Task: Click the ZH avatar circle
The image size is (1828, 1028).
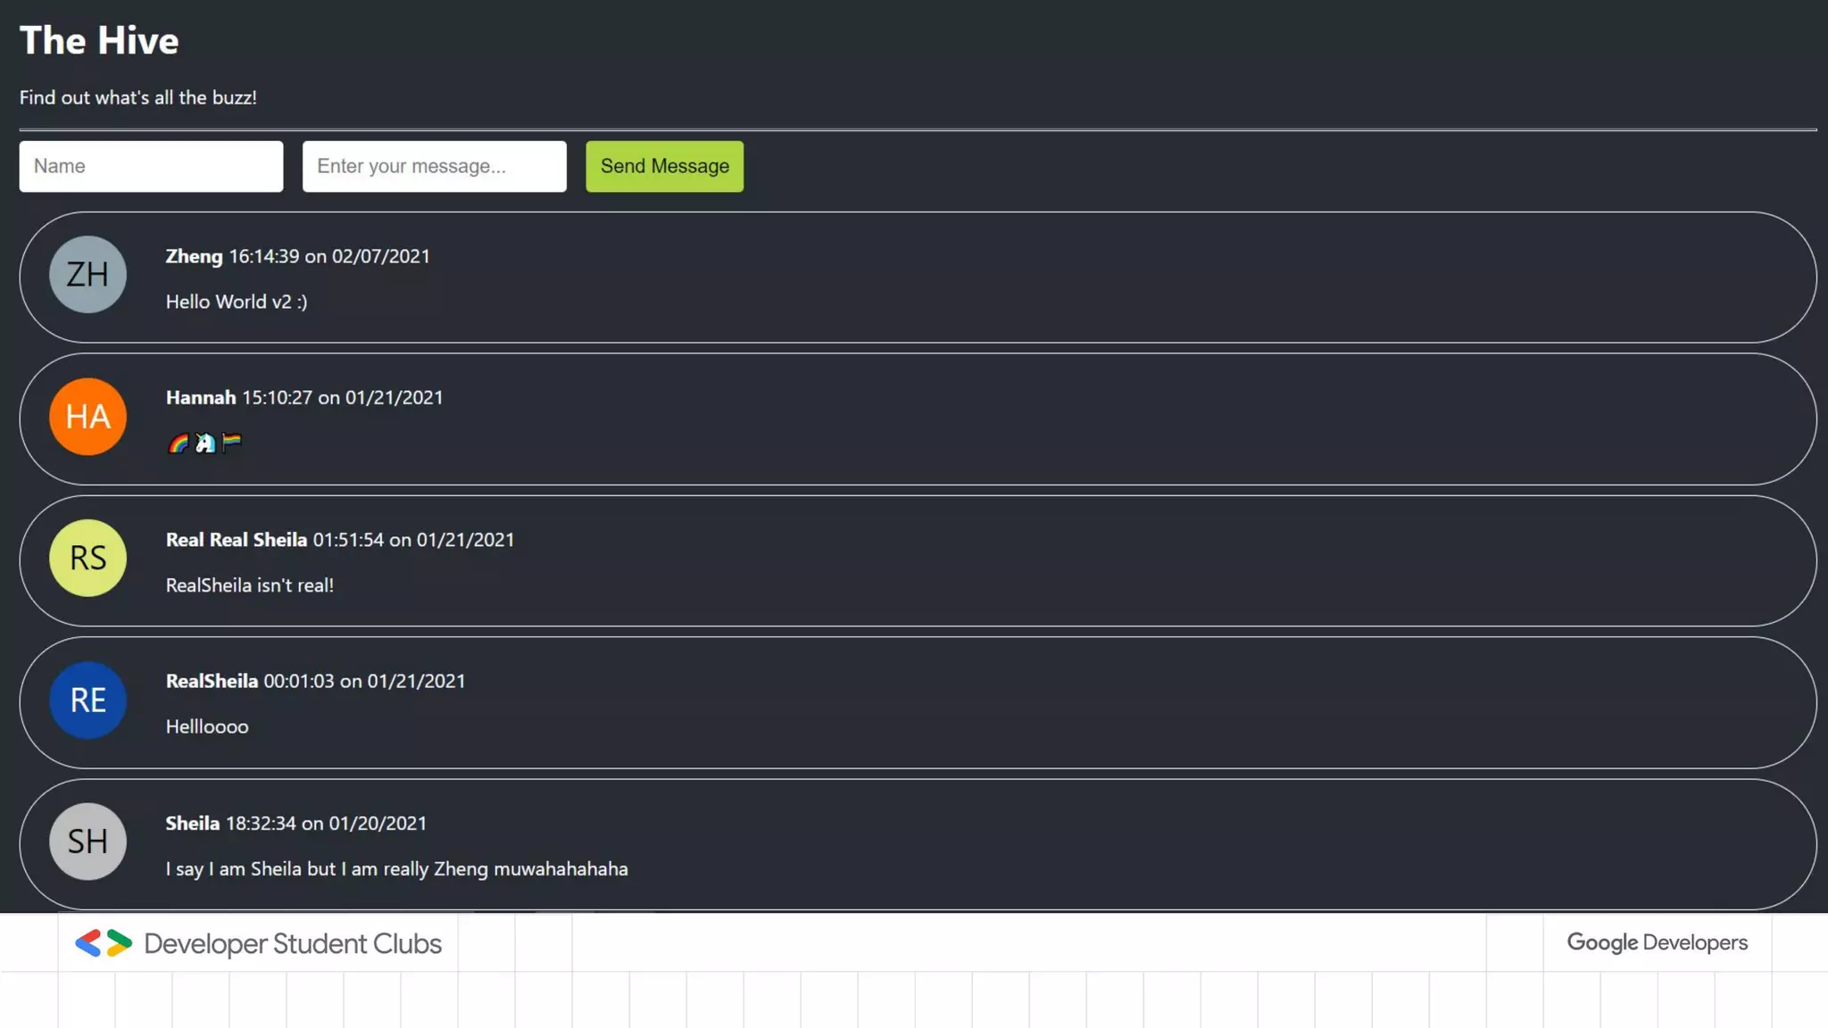Action: coord(87,274)
